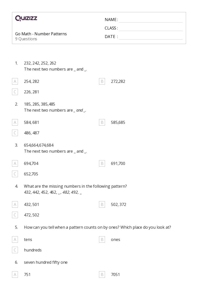Choose box A next to 751
Screen dimensions: 198x281
point(15,274)
